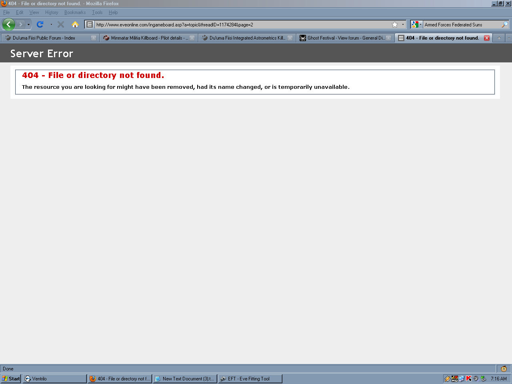
Task: Open the Edit menu
Action: tap(20, 12)
